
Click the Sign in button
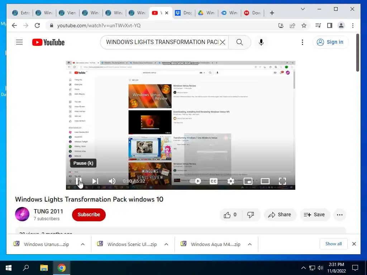(x=330, y=42)
